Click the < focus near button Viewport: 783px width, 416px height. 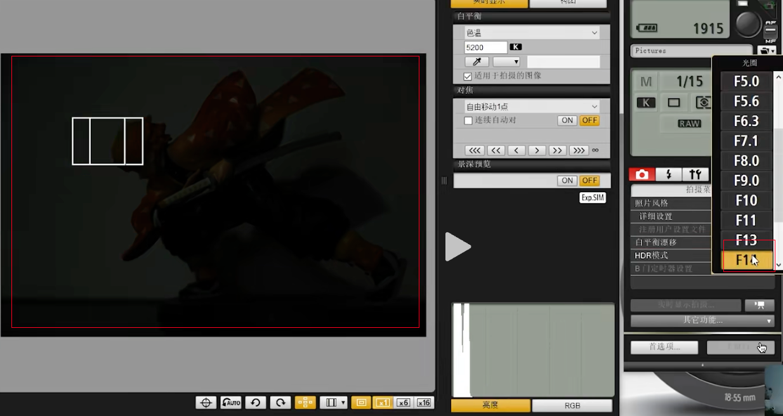(517, 150)
